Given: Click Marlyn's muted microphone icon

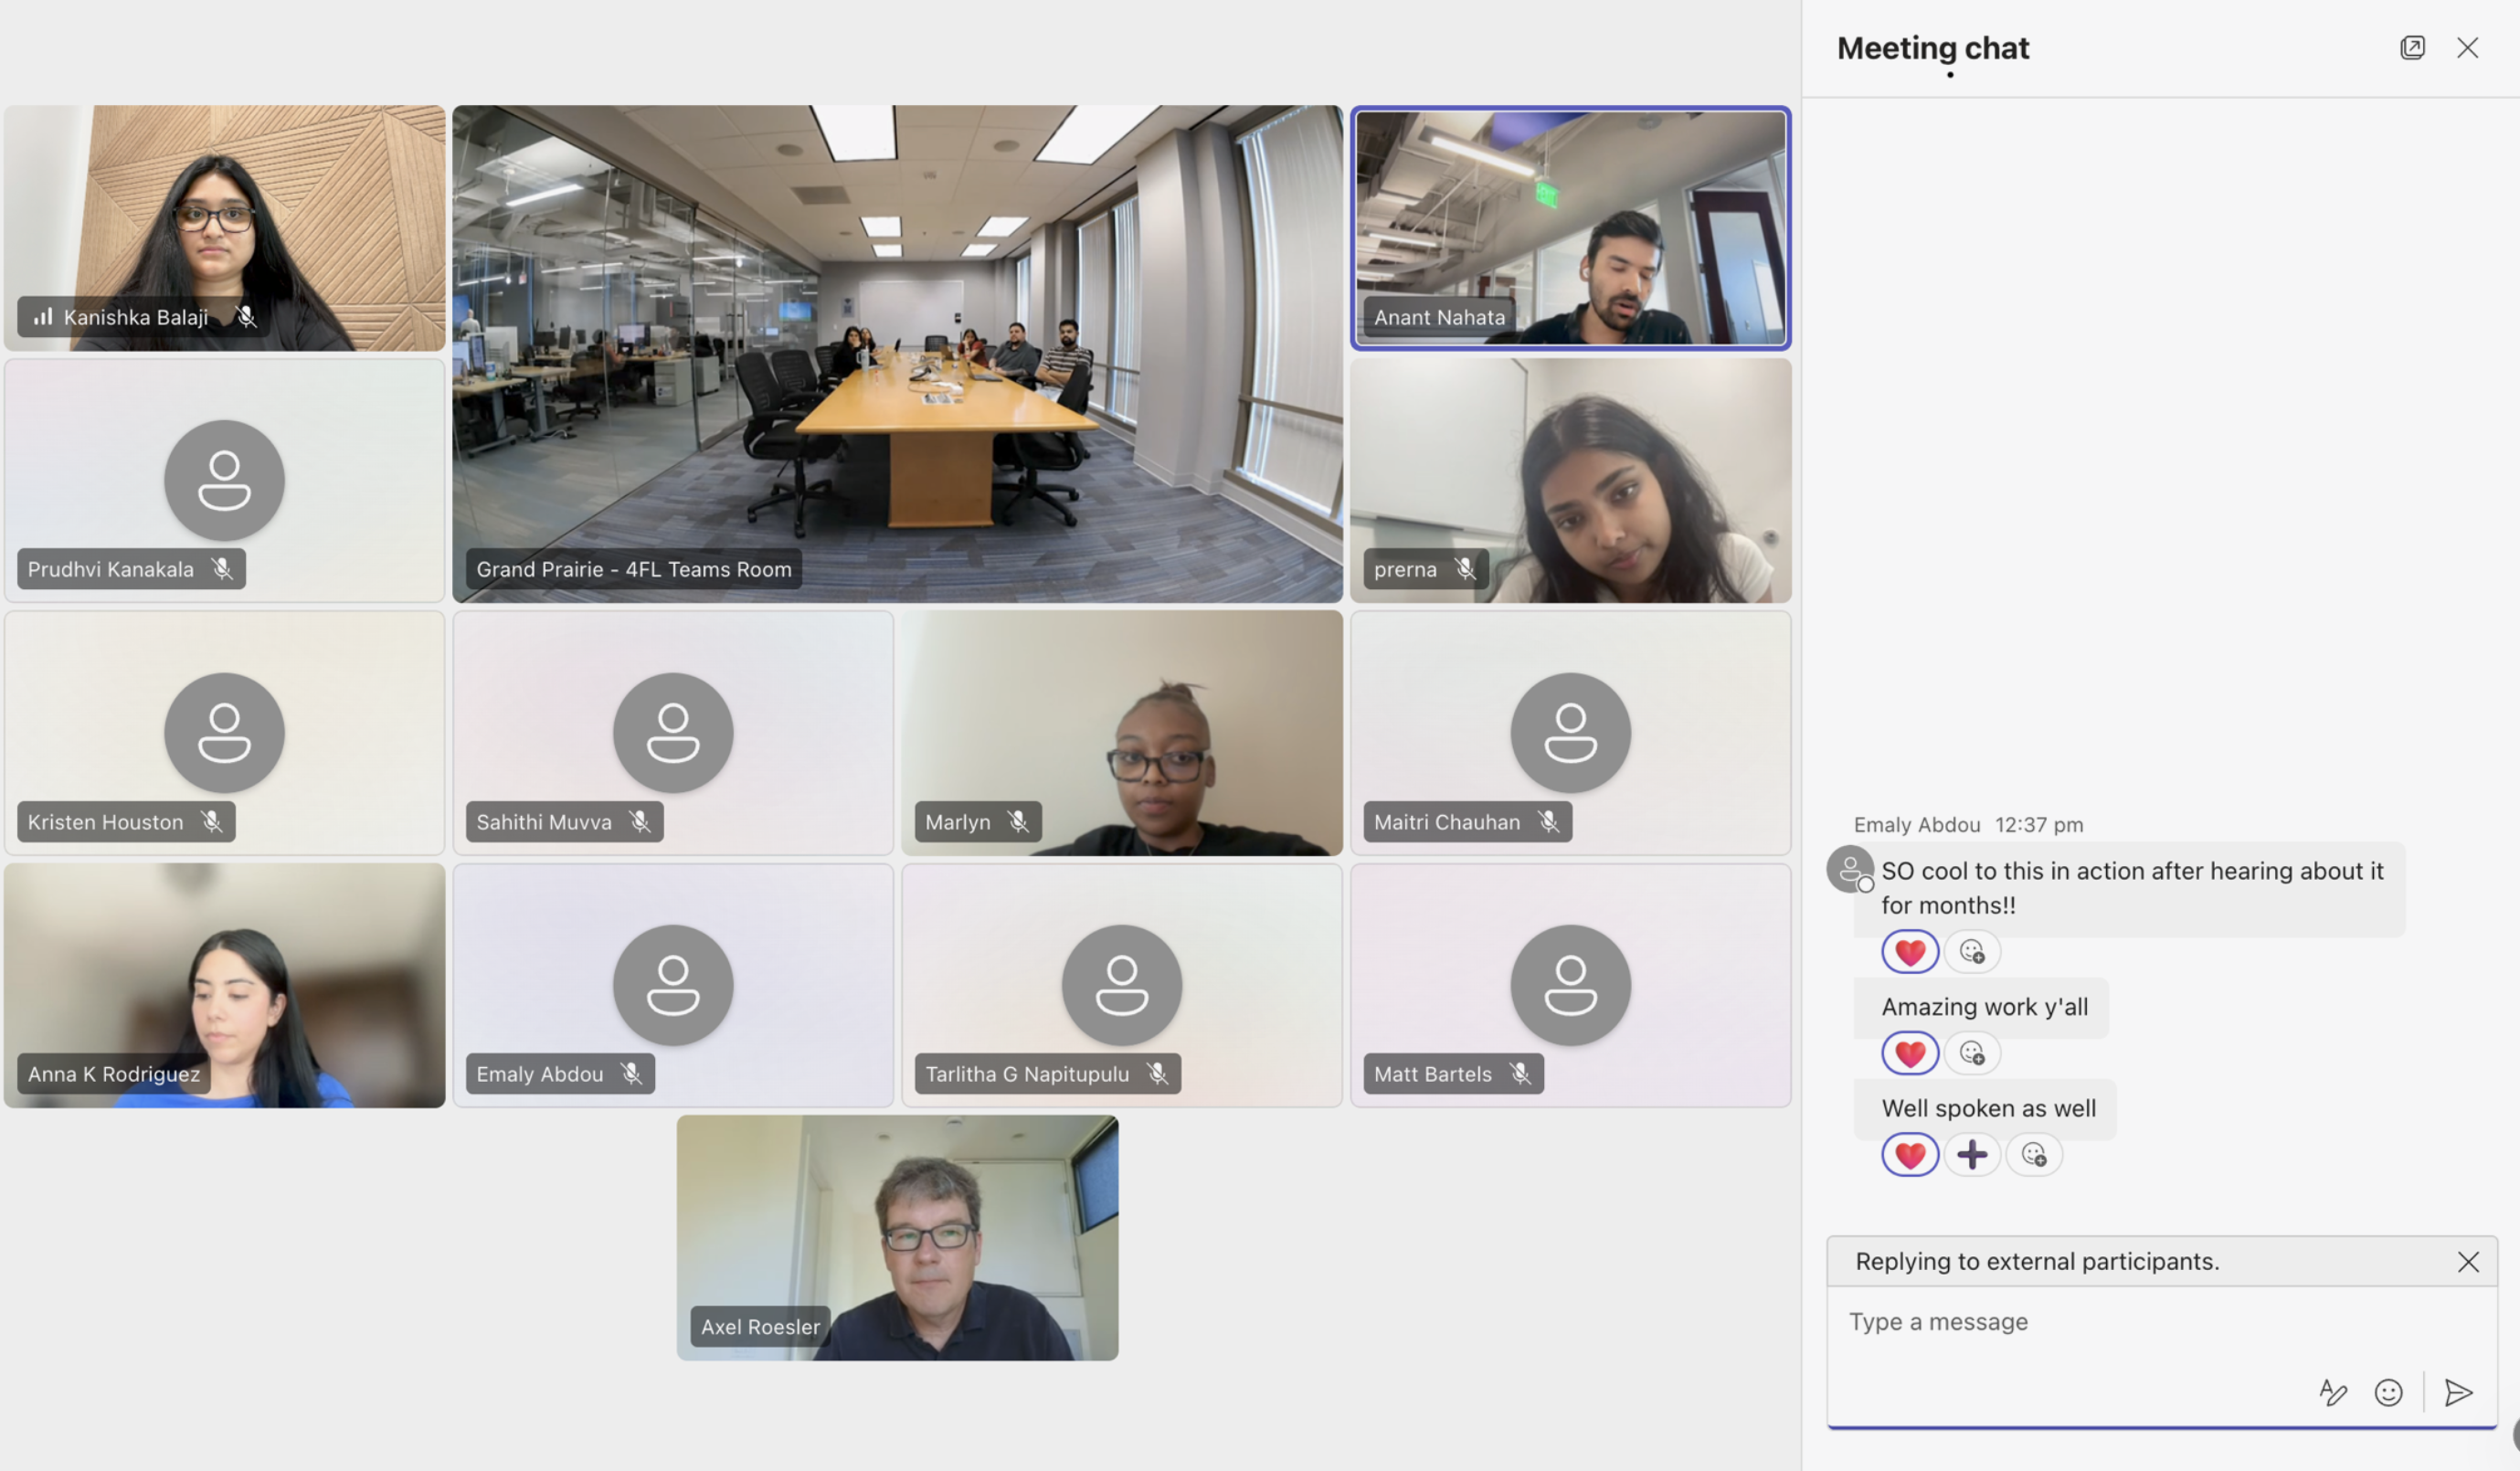Looking at the screenshot, I should (x=1017, y=821).
